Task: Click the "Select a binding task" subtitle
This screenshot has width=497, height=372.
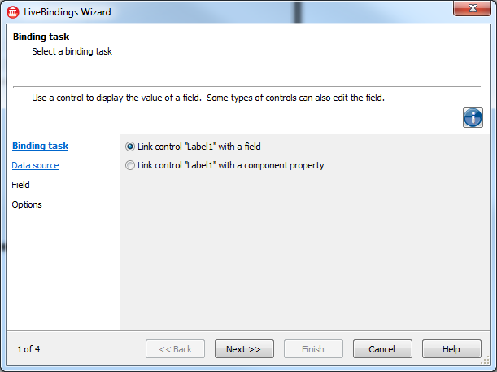Action: 72,51
